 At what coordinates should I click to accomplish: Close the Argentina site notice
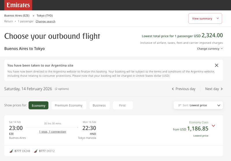click(x=217, y=65)
